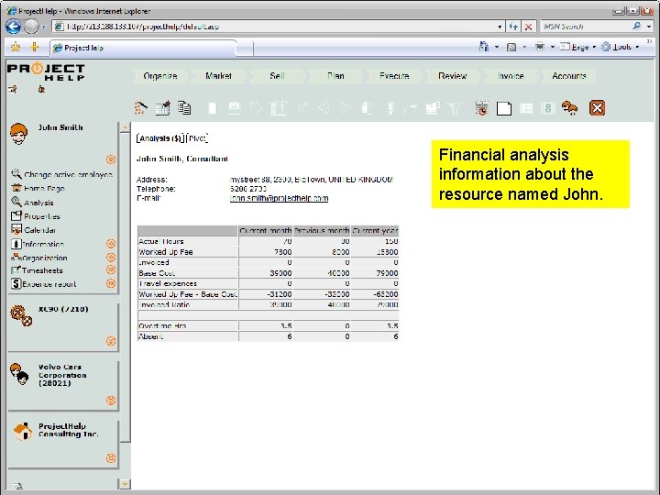Click the browser address bar URL
The height and width of the screenshot is (495, 660).
tap(143, 27)
